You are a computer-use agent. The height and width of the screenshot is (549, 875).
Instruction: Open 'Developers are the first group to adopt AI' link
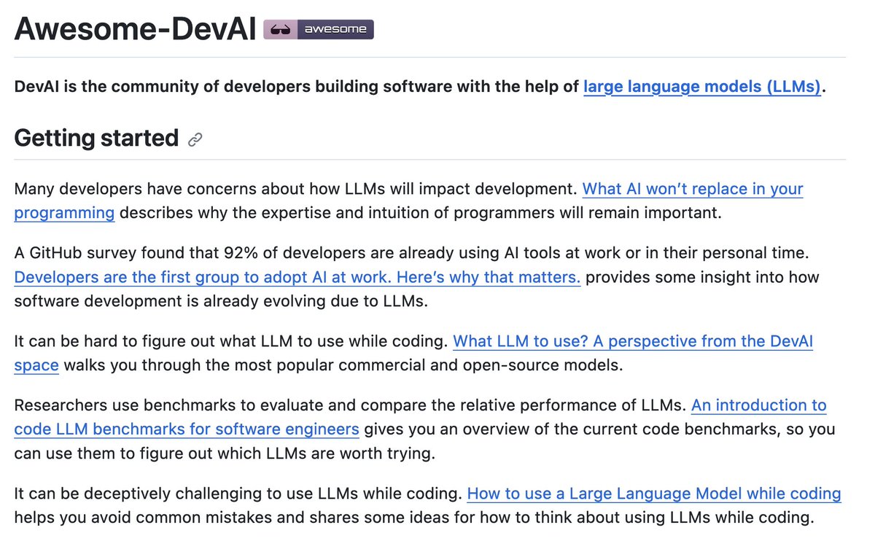(x=297, y=278)
